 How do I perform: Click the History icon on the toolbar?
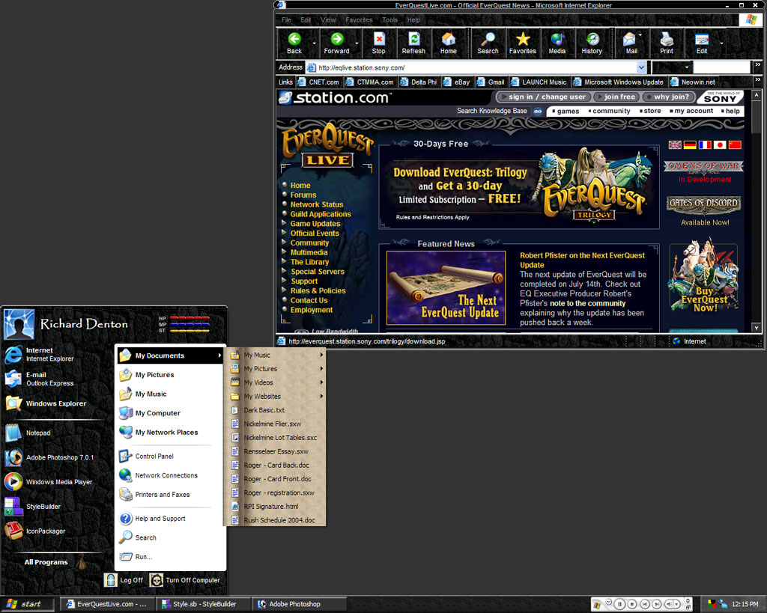pos(592,39)
